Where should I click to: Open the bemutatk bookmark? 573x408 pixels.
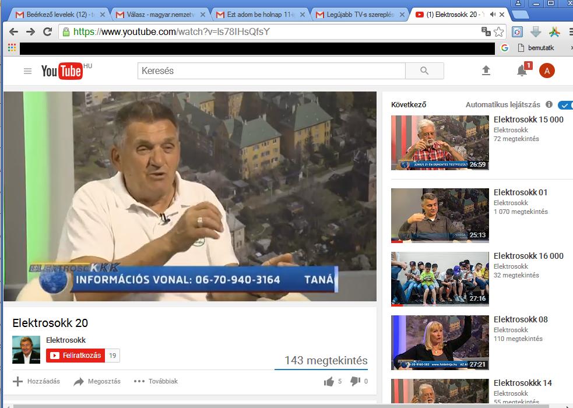coord(536,47)
